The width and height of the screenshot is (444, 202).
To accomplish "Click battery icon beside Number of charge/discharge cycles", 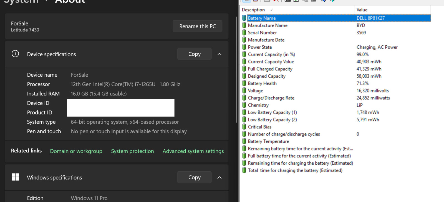I will click(x=244, y=134).
